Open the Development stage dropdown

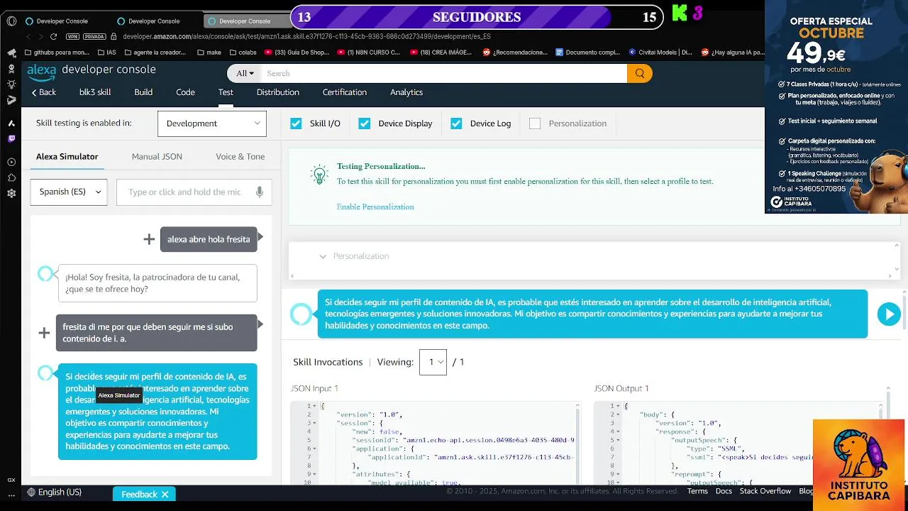[212, 123]
